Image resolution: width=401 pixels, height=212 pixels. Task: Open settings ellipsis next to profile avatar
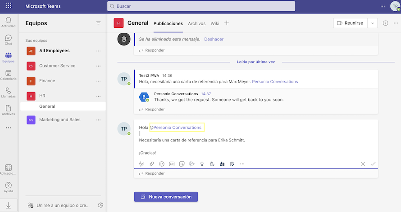[x=383, y=6]
